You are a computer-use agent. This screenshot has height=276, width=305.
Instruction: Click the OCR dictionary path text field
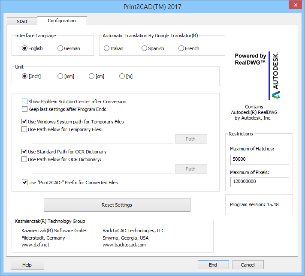point(103,169)
